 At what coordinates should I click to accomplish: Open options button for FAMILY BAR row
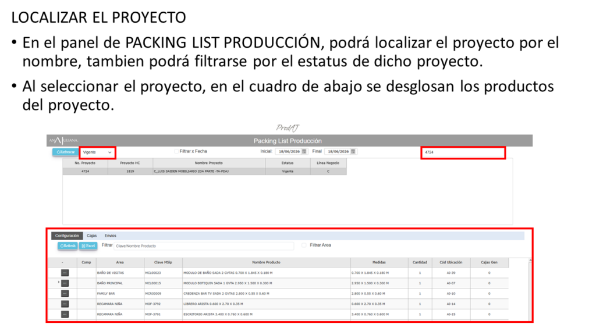pyautogui.click(x=65, y=294)
